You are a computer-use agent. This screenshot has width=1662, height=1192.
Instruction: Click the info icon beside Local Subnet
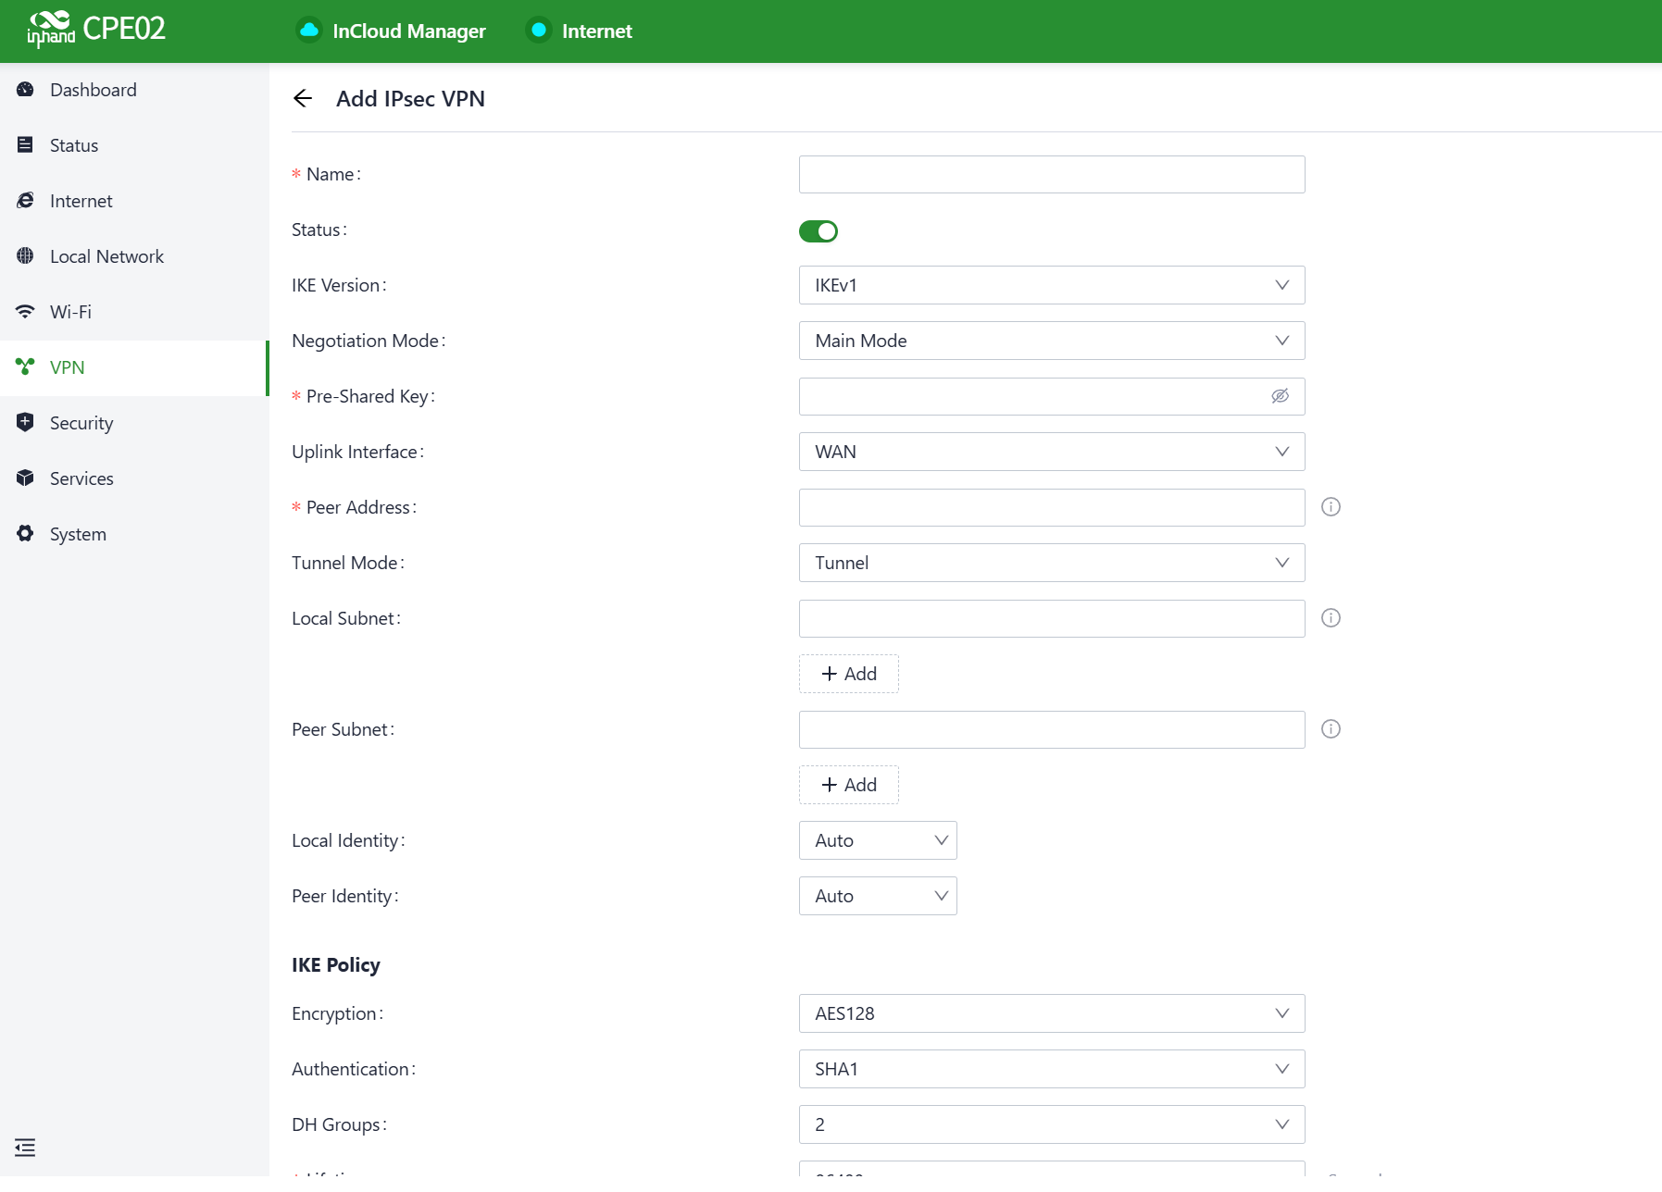(x=1331, y=618)
